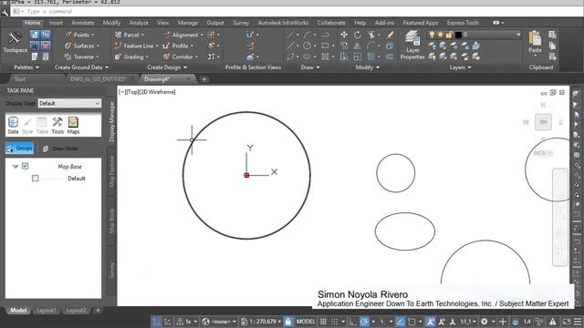Screen dimensions: 584x328
Task: Click the command line wrench icon
Action: click(5, 12)
